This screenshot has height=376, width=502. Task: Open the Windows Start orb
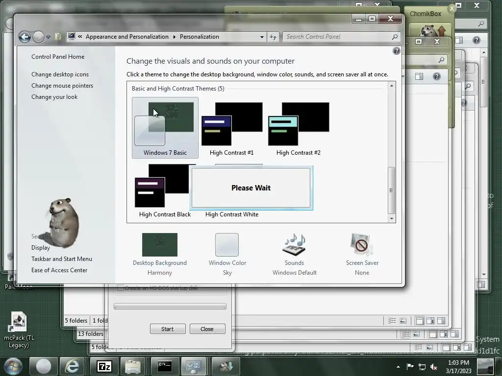tap(13, 366)
